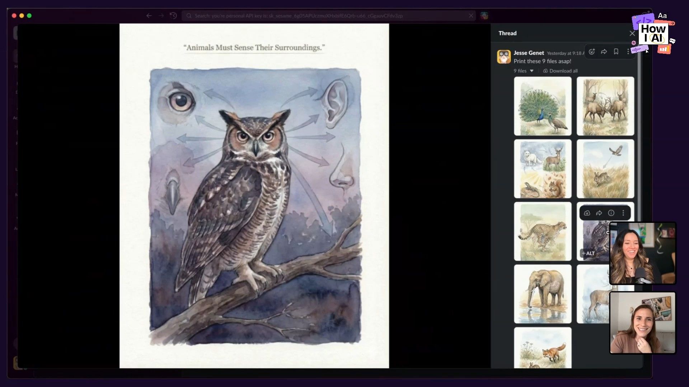This screenshot has width=689, height=387.
Task: Open the fighting elk thumbnail
Action: 605,106
